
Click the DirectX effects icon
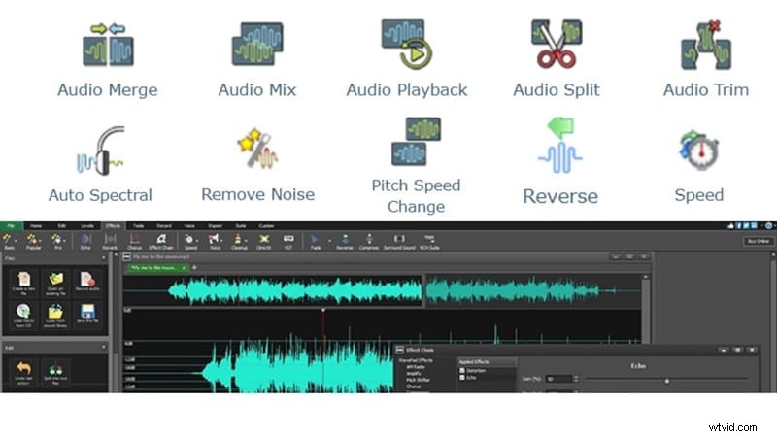point(263,241)
